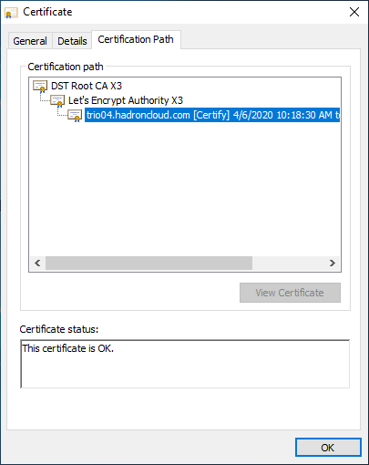This screenshot has height=465, width=369.
Task: Select the DST Root CA X3 entry
Action: [x=87, y=86]
